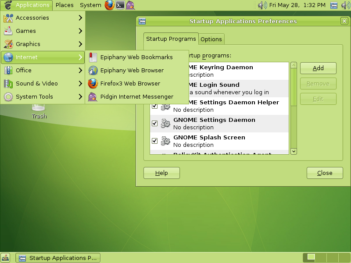Click the gears icon of GNOME Splash Screen
Screen dimensions: 351x263
166,141
